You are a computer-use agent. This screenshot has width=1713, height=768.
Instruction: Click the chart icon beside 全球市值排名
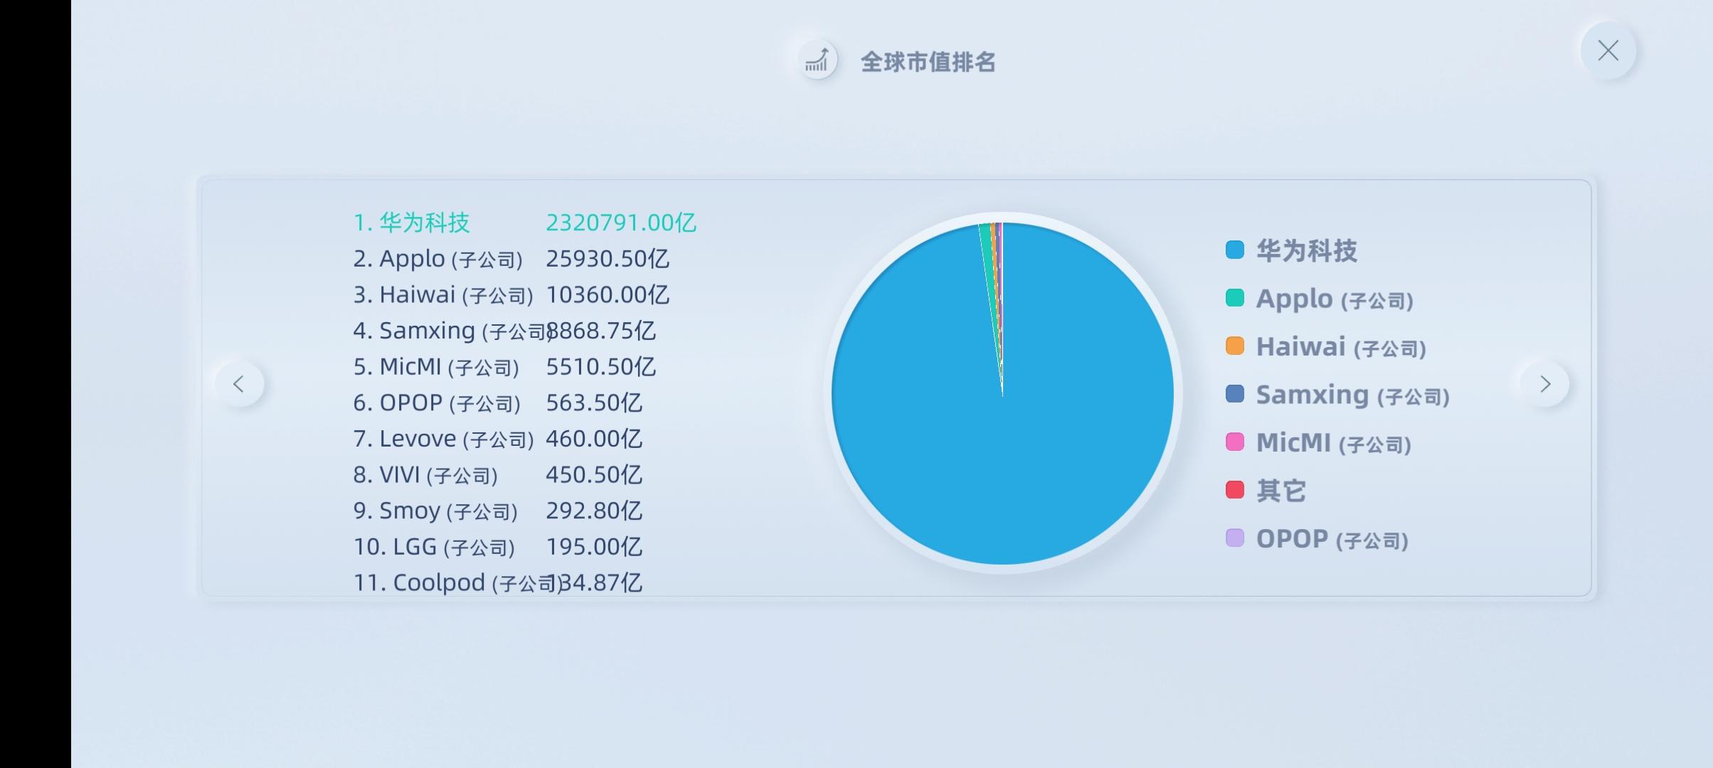click(x=817, y=60)
